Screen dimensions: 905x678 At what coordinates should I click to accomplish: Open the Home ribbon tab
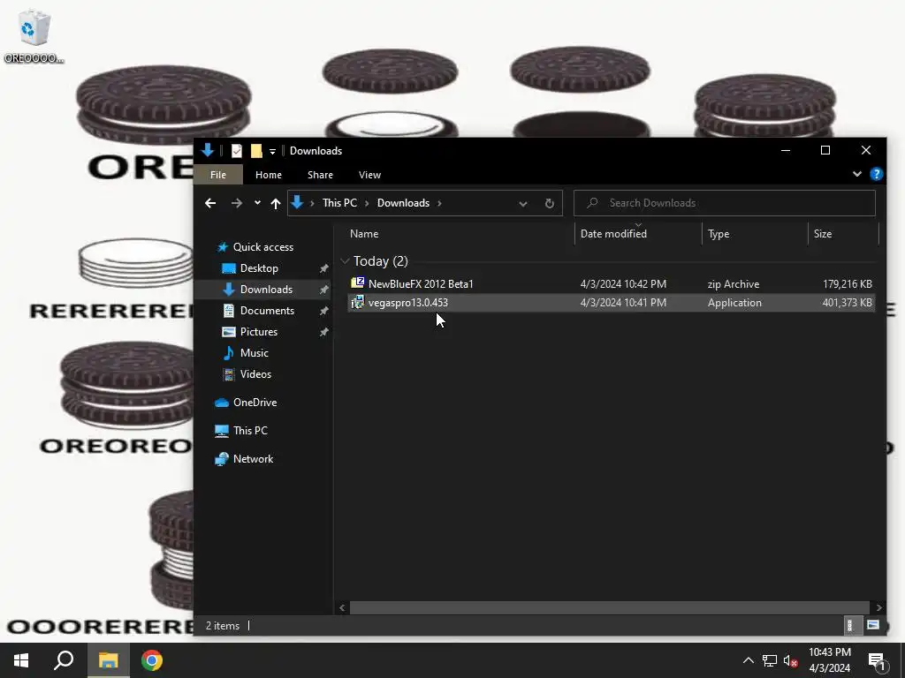click(x=269, y=175)
